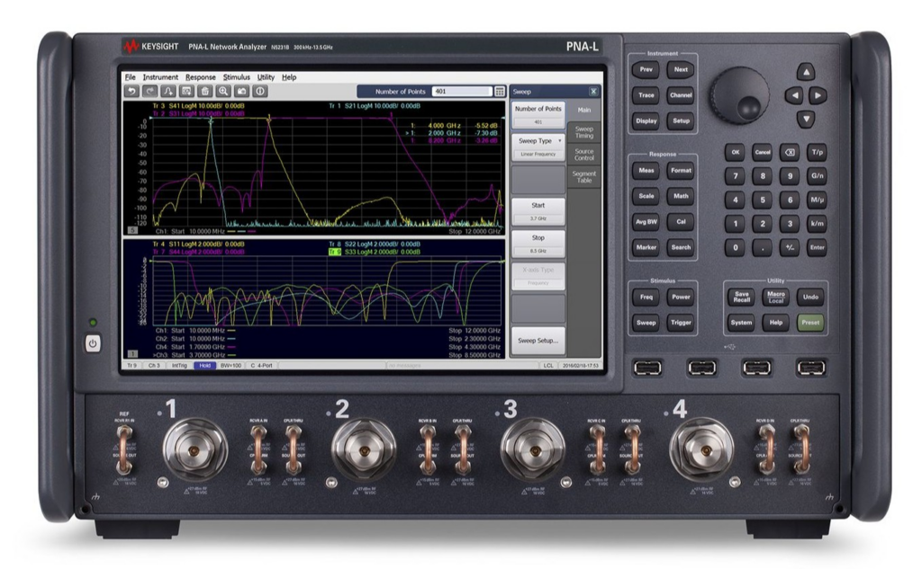Screen dimensions: 922x569
Task: Close the Sweep softkey panel with the X
Action: (592, 91)
